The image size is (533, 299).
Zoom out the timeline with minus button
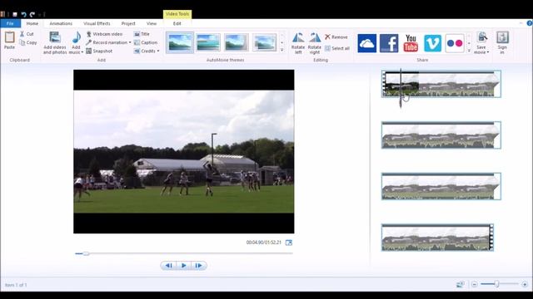pyautogui.click(x=475, y=284)
